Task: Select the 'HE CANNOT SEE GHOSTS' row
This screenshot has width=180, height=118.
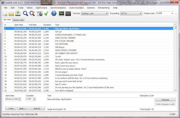Action: [88, 53]
